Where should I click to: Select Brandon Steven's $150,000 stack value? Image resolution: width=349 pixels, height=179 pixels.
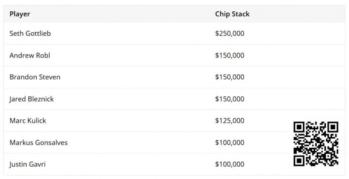click(229, 77)
